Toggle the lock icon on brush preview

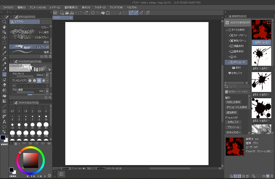49,69
